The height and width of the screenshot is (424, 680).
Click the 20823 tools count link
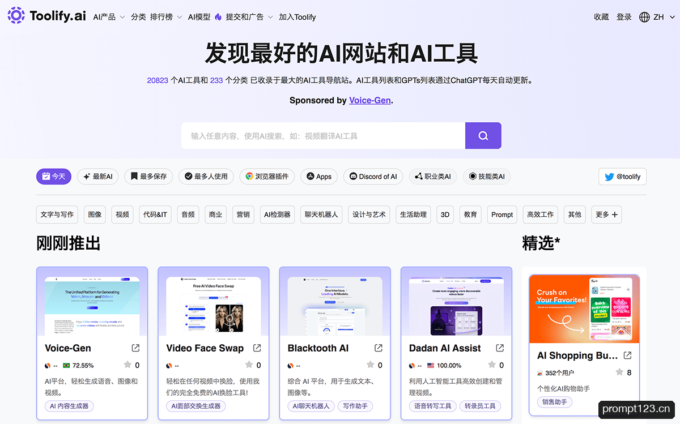(x=158, y=80)
